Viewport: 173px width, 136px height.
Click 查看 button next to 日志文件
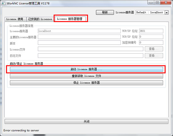point(154,56)
